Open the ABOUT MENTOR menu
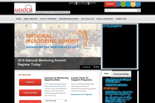 (x=30, y=19)
